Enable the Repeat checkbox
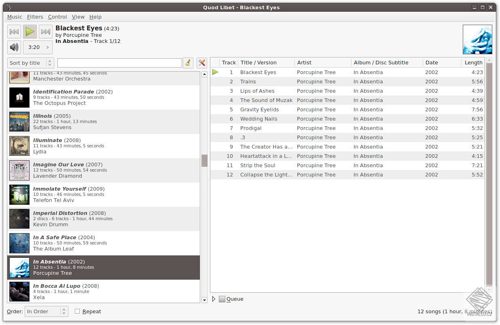The width and height of the screenshot is (500, 325). point(77,311)
